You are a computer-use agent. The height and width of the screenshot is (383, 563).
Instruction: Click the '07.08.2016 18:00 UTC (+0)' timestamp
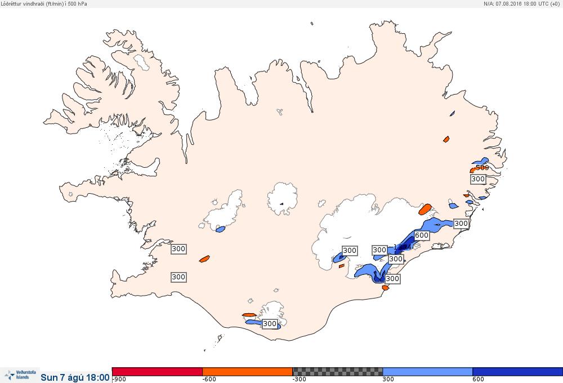[528, 3]
